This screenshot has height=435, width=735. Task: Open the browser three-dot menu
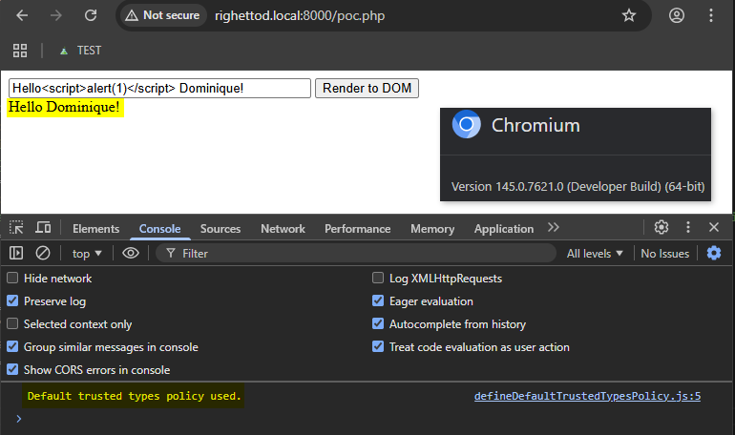click(711, 15)
